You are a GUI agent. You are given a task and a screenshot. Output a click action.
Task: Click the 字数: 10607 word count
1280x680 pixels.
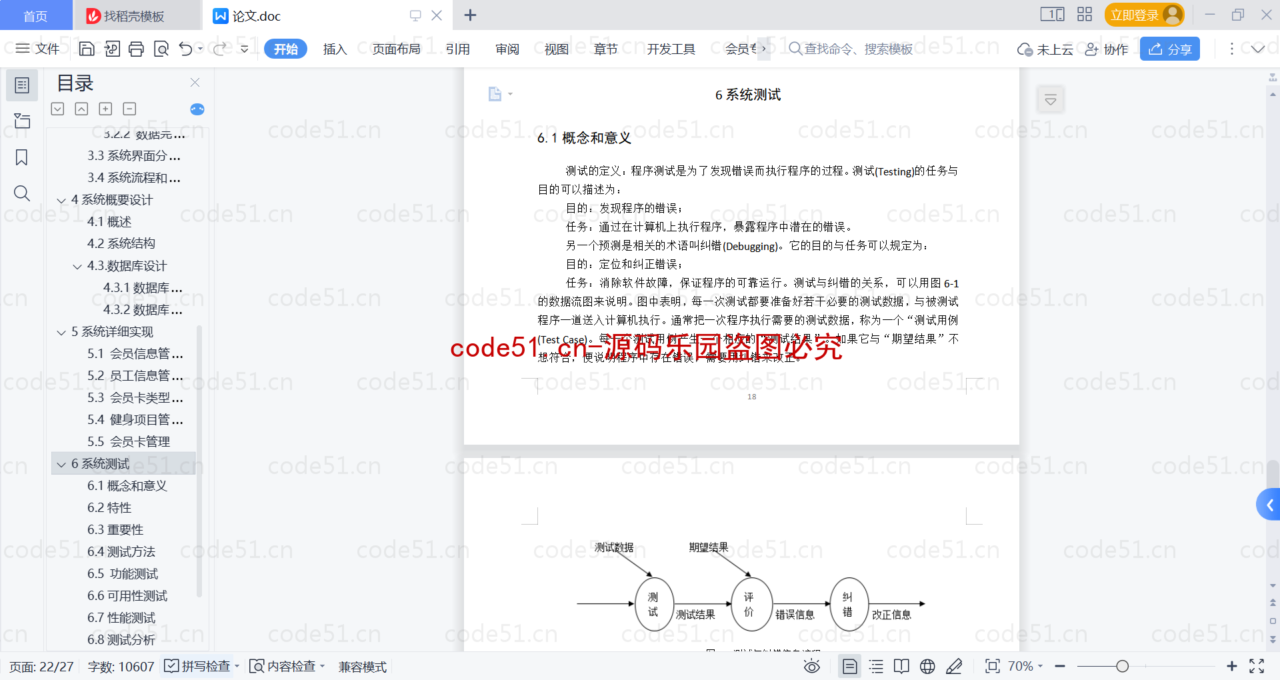coord(121,666)
